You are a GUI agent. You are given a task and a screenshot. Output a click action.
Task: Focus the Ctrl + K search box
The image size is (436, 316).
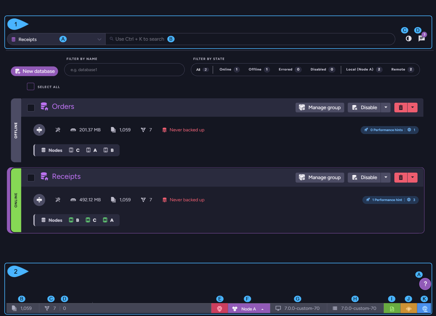click(x=250, y=39)
